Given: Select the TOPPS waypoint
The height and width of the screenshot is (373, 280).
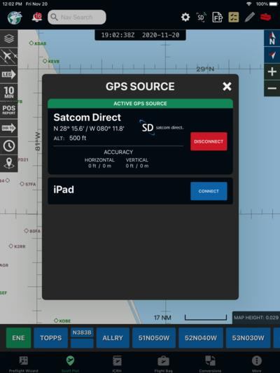Looking at the screenshot, I should [x=50, y=338].
